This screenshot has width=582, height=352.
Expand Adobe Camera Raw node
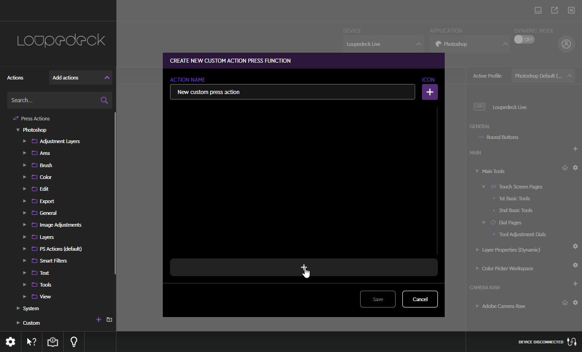click(x=477, y=306)
